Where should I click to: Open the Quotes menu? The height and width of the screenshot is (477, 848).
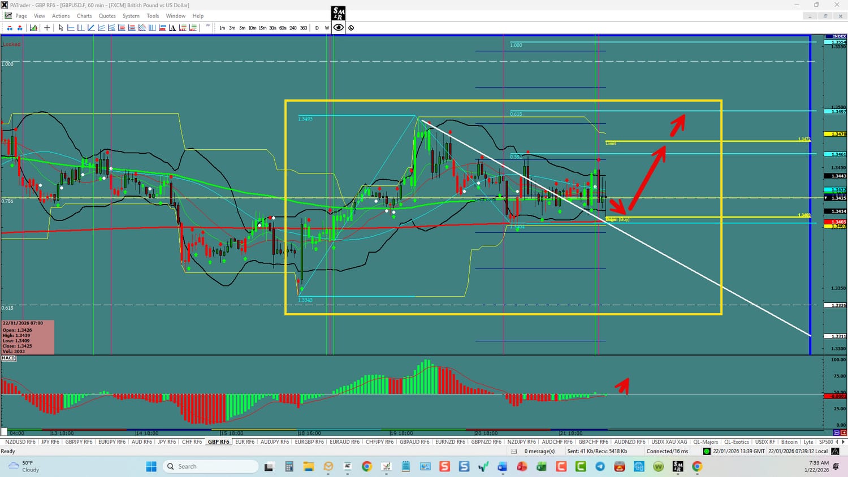pos(107,16)
